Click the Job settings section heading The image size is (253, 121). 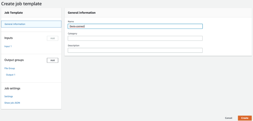coord(12,89)
